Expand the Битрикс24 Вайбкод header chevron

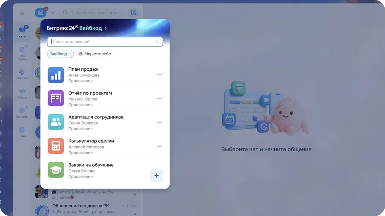pos(105,28)
